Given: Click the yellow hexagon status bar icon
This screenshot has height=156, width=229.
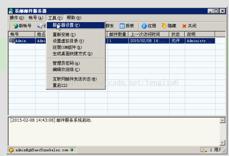Looking at the screenshot, I should pos(11,150).
